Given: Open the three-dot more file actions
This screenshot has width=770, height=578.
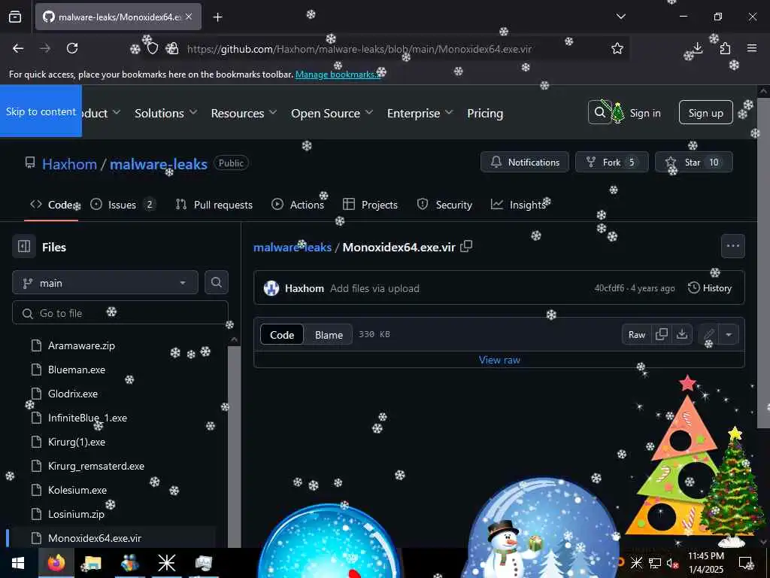Looking at the screenshot, I should pyautogui.click(x=732, y=246).
